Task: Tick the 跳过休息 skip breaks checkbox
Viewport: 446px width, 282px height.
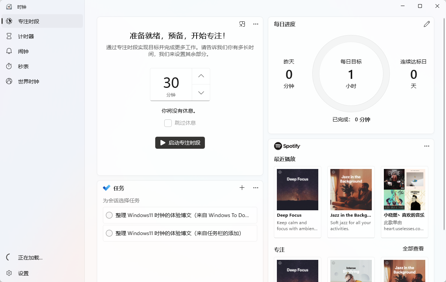Action: [168, 123]
